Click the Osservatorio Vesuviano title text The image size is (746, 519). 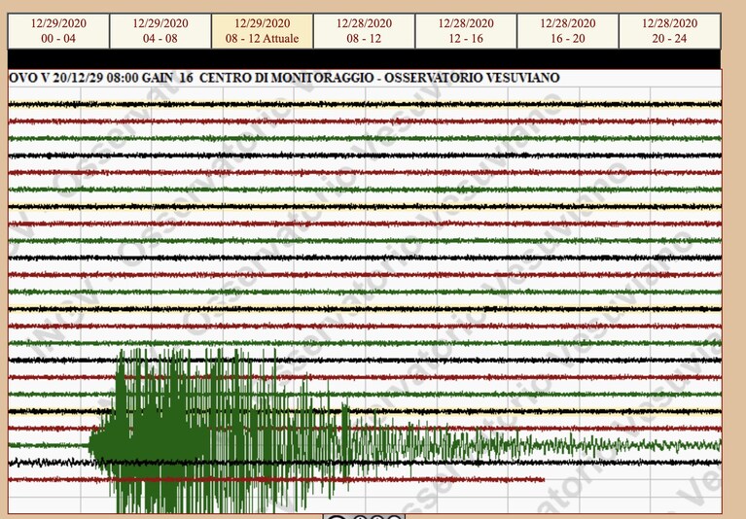click(472, 78)
